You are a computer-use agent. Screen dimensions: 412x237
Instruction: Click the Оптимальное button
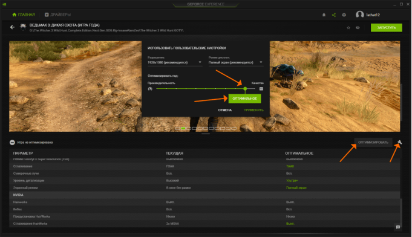click(x=244, y=99)
